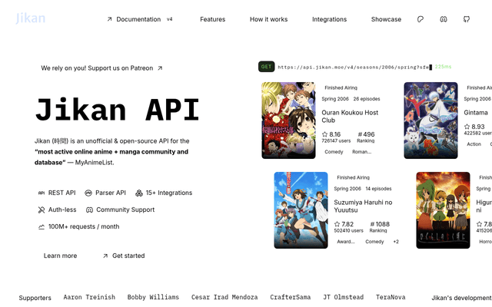Open Support us on Patreon link

101,68
